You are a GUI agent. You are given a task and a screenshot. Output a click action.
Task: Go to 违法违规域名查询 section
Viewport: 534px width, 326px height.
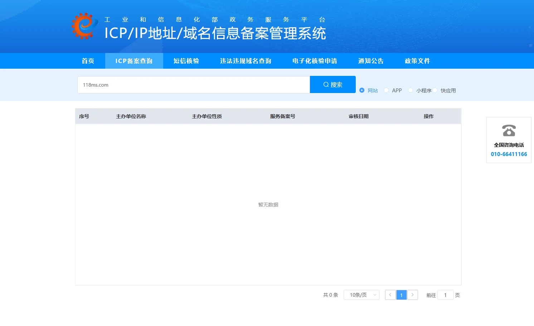(x=245, y=61)
